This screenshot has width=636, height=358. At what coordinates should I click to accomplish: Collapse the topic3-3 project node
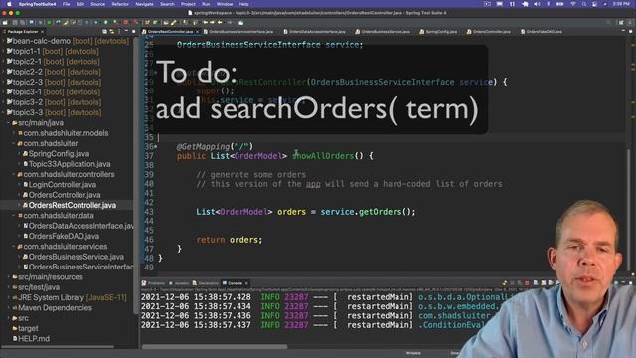[x=4, y=112]
